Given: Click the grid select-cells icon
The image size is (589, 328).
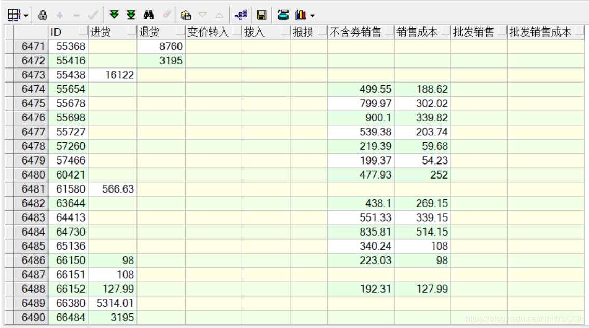Looking at the screenshot, I should coord(14,15).
